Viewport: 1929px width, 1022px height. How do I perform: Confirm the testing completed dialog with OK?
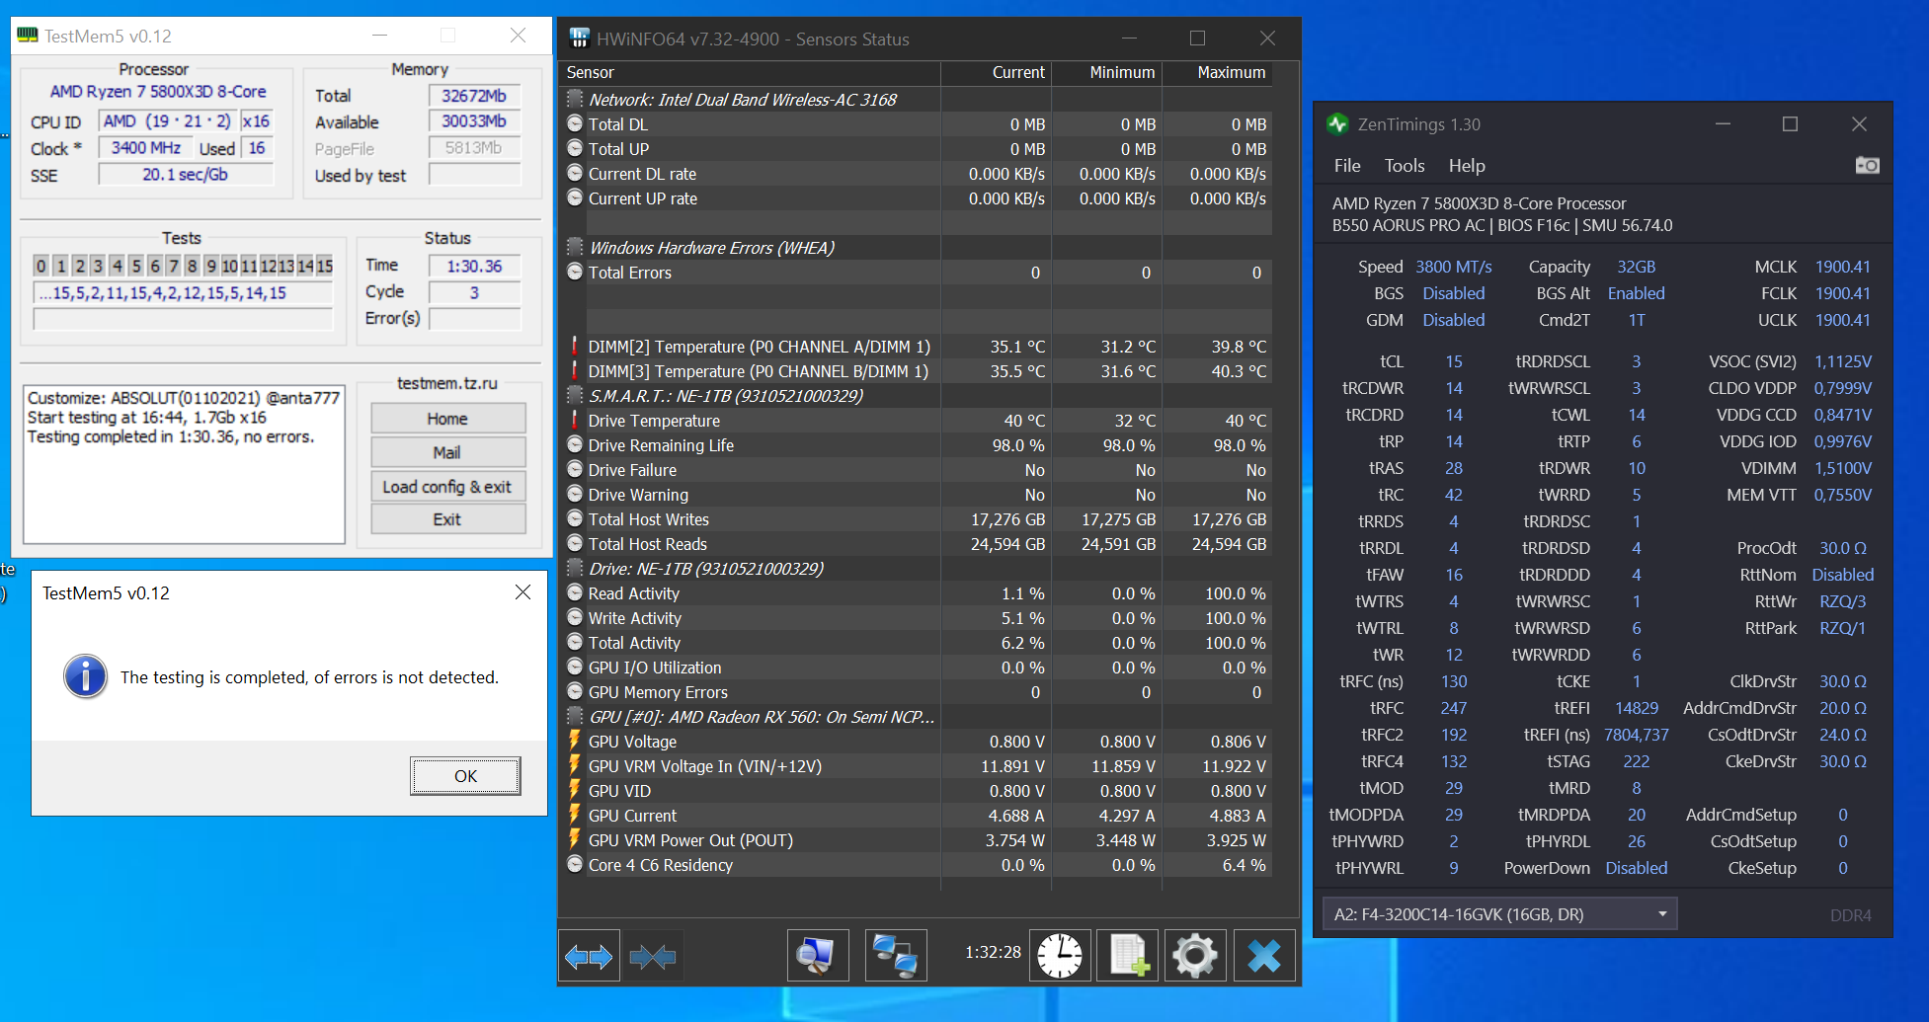[465, 776]
